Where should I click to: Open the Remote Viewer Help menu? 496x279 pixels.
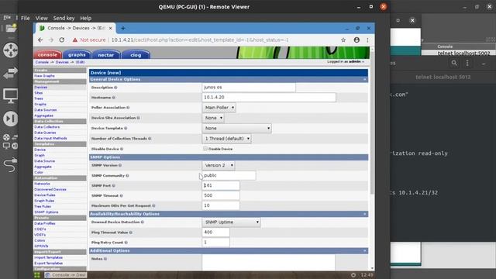[85, 18]
